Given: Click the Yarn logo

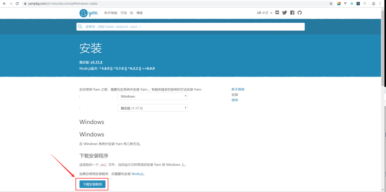Looking at the screenshot, I should click(x=89, y=13).
